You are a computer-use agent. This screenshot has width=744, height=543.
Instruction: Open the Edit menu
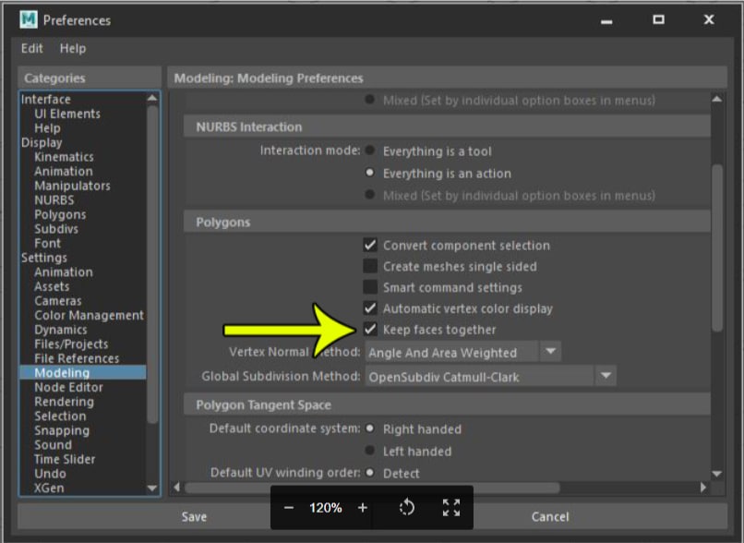point(31,48)
